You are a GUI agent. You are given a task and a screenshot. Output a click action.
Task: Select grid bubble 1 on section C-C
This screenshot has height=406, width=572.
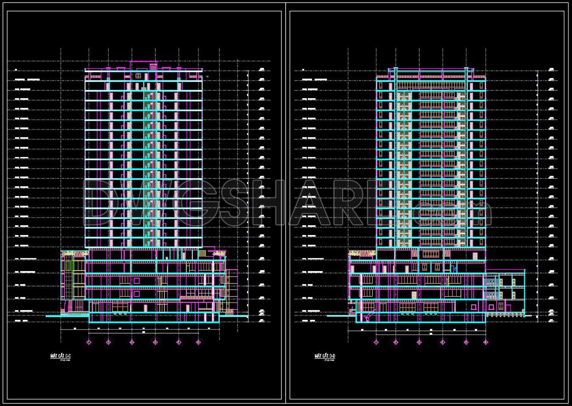tap(89, 342)
